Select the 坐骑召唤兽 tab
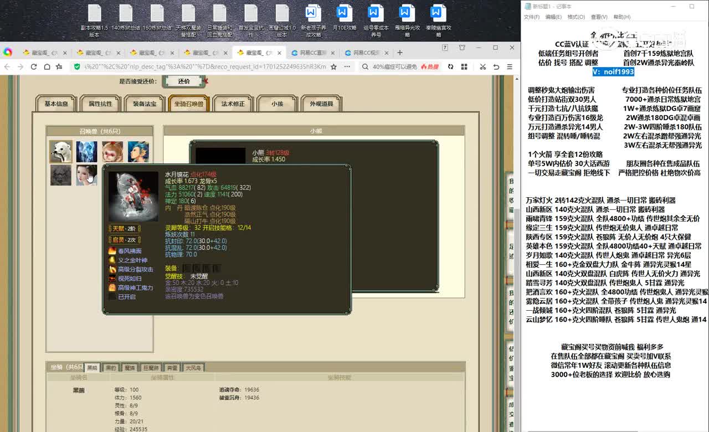This screenshot has height=432, width=709. tap(189, 104)
